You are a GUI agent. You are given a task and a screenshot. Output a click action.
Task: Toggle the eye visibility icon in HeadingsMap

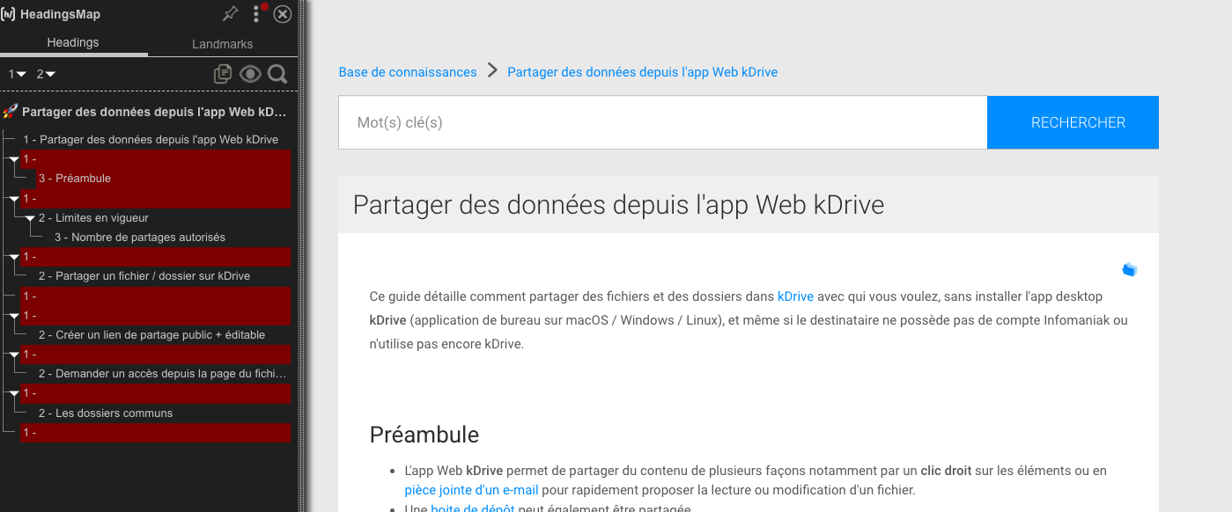pyautogui.click(x=250, y=75)
